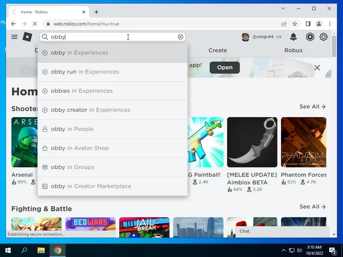Open Windows taskbar search
Image resolution: width=343 pixels, height=257 pixels.
[24, 250]
